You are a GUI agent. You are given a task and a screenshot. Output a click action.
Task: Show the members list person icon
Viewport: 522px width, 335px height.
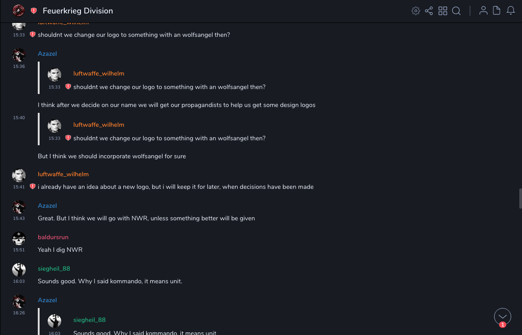pos(483,11)
